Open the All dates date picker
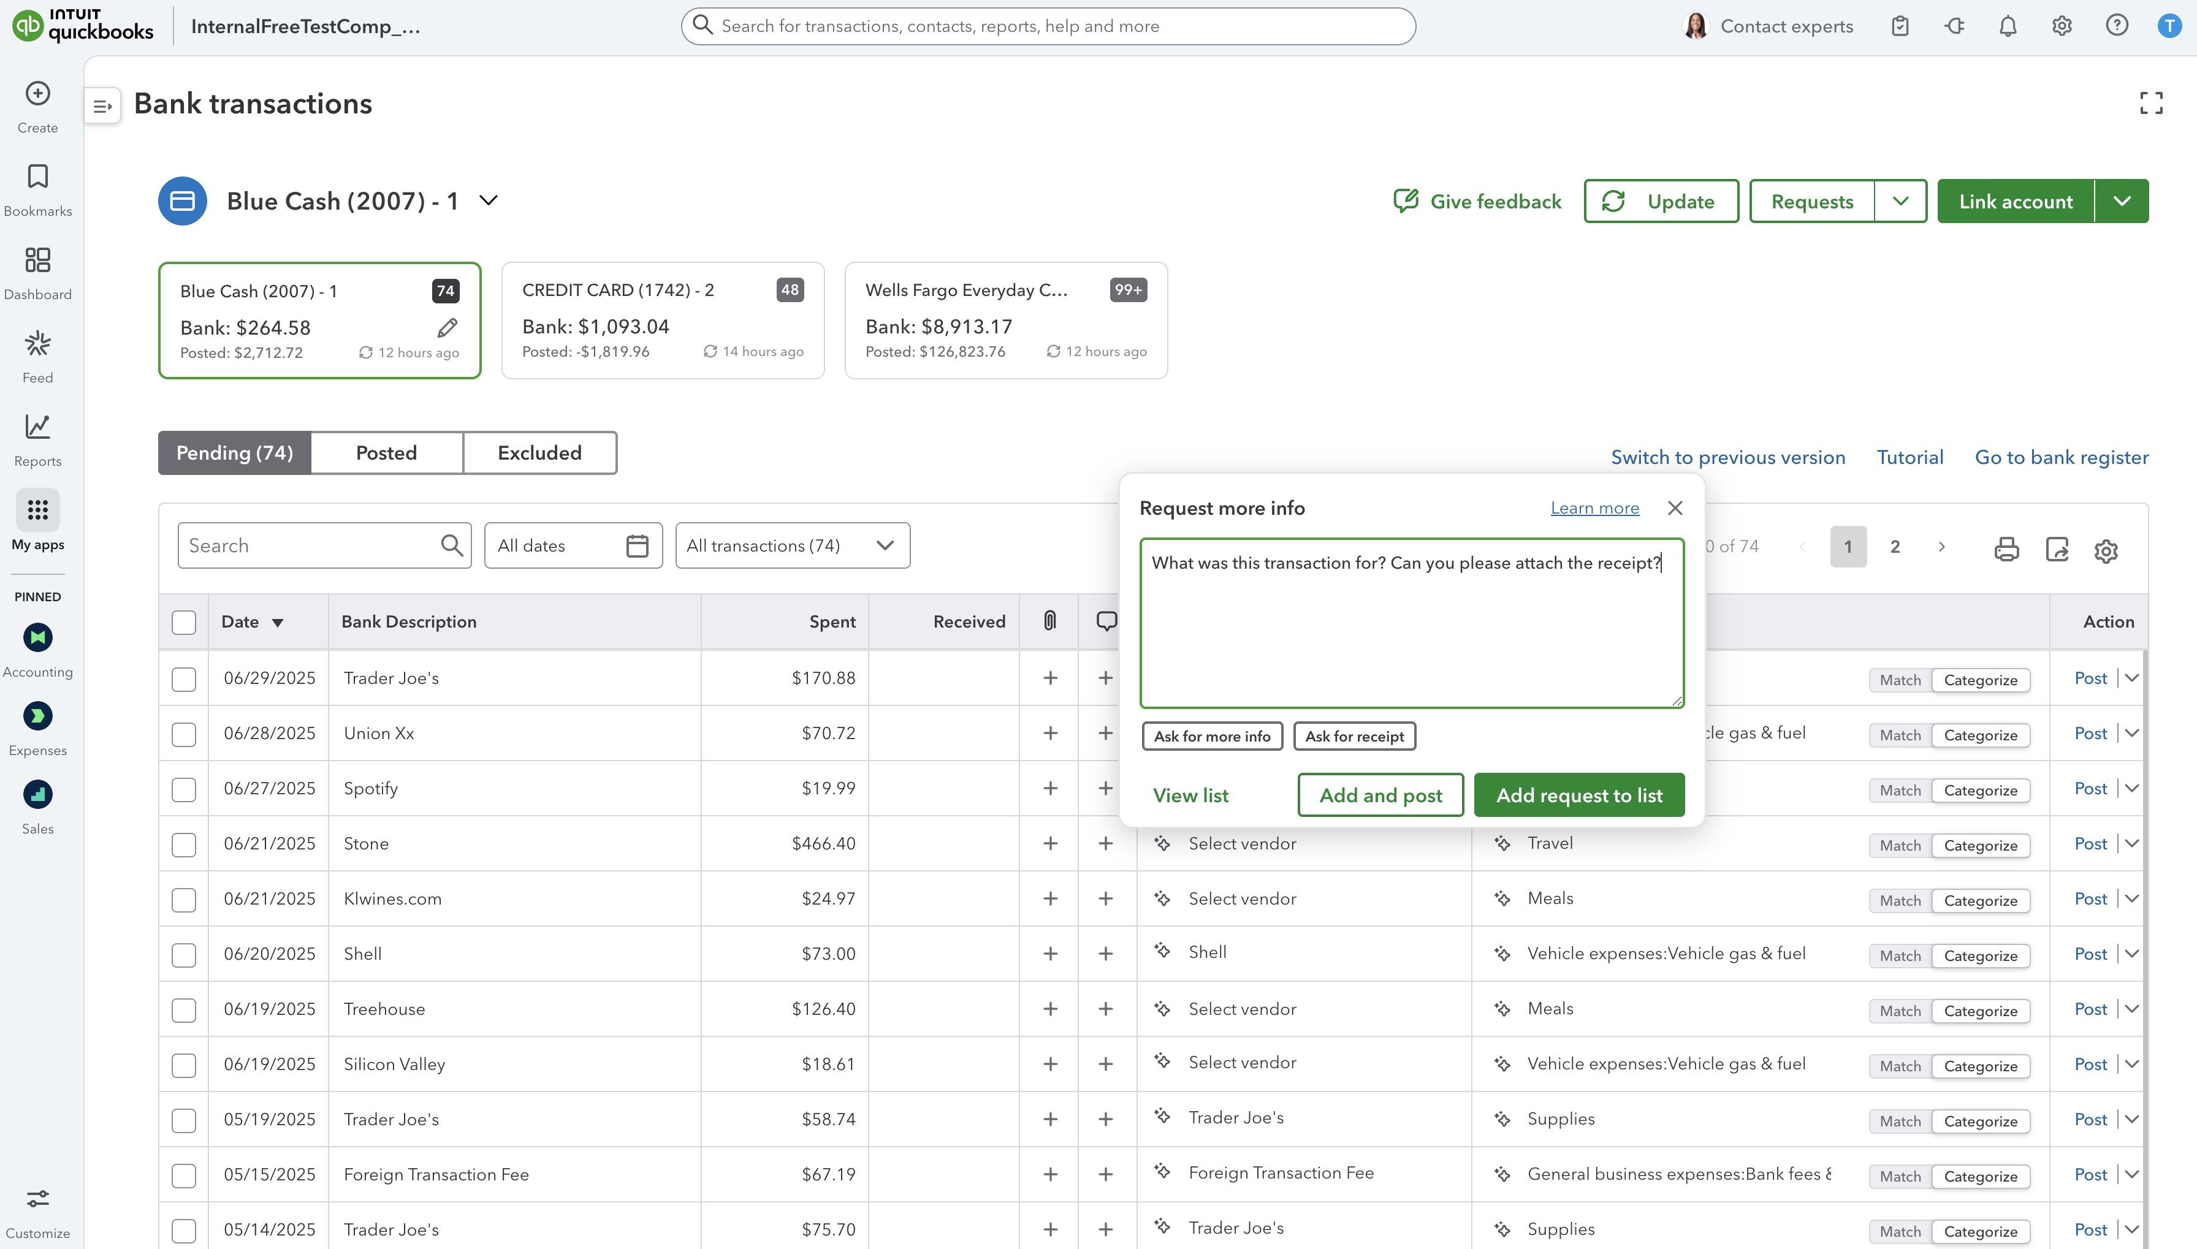This screenshot has width=2197, height=1249. coord(573,545)
